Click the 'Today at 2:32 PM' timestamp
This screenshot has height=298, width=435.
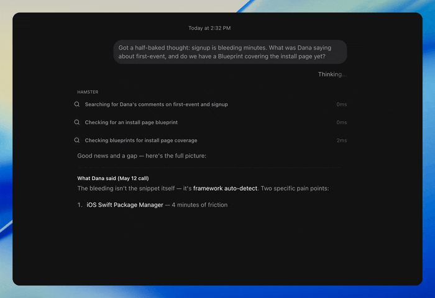coord(209,28)
